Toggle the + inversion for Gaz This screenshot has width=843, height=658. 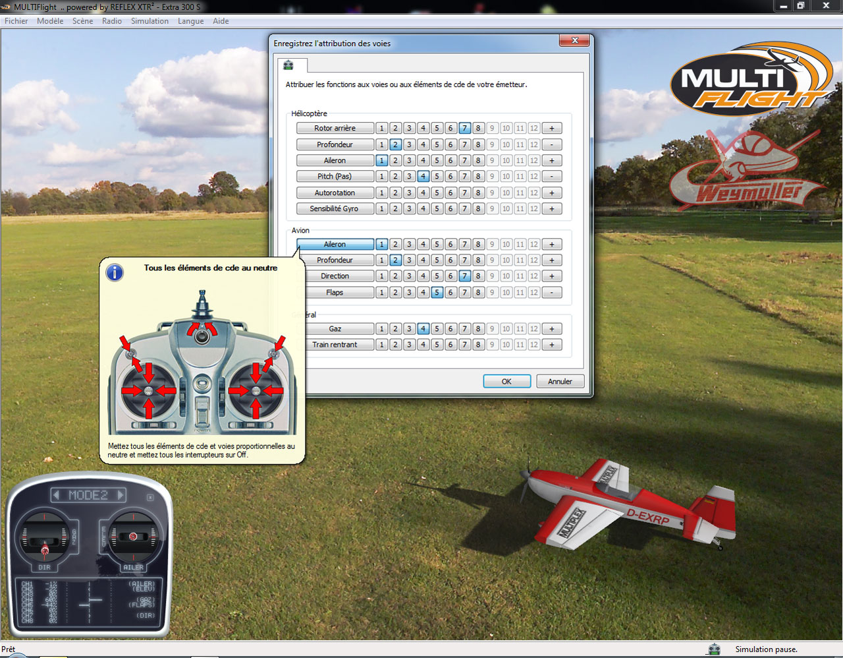coord(552,328)
